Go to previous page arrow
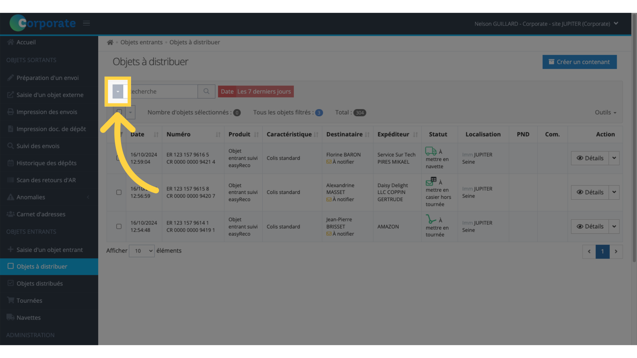637x358 pixels. coord(589,252)
